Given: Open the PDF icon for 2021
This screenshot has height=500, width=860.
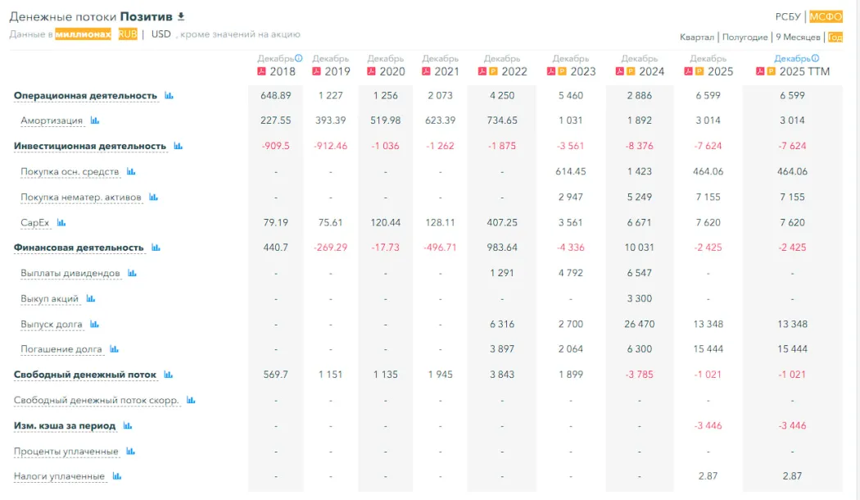Looking at the screenshot, I should click(x=427, y=71).
